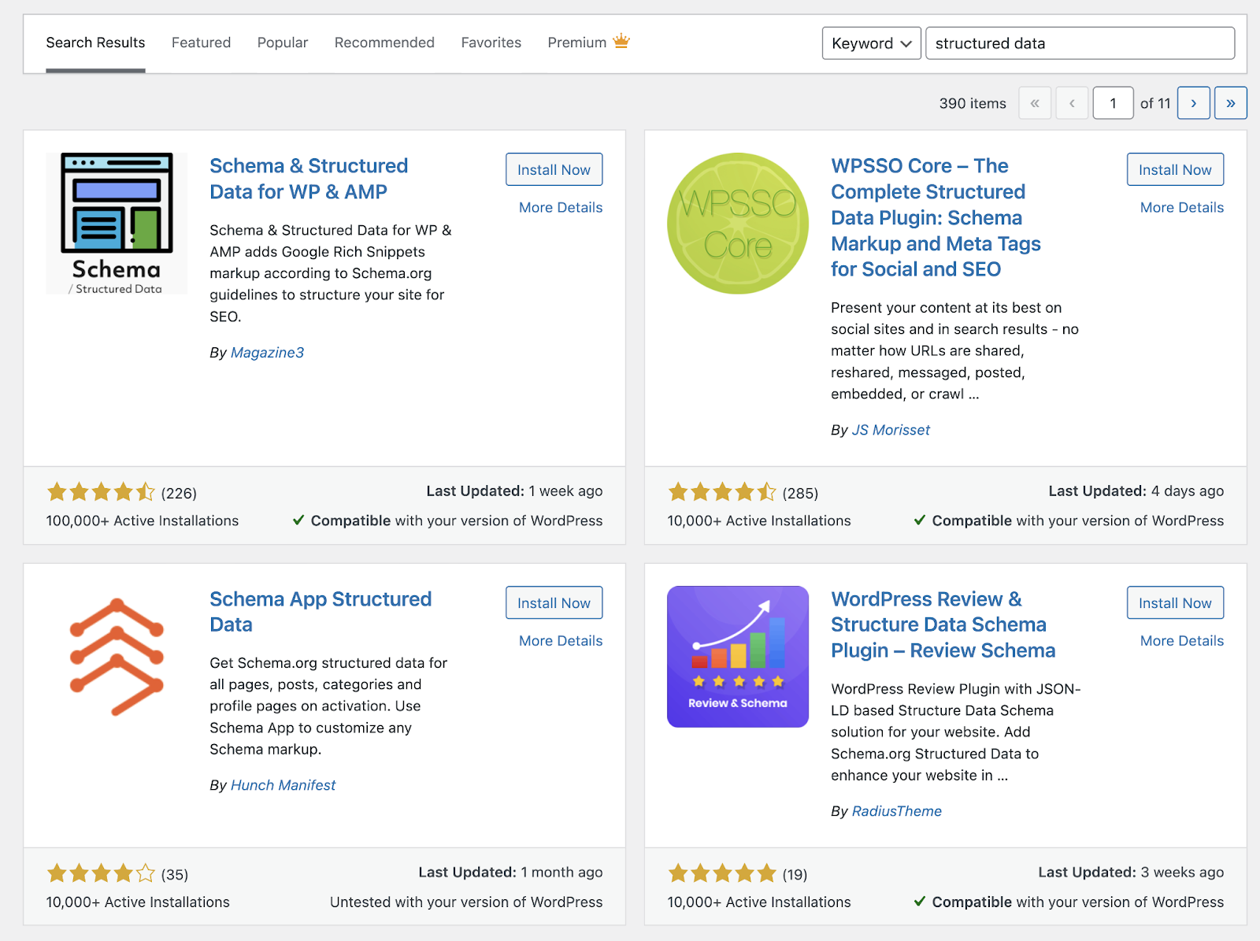
Task: Open More Details for WPSSO Core
Action: (1181, 207)
